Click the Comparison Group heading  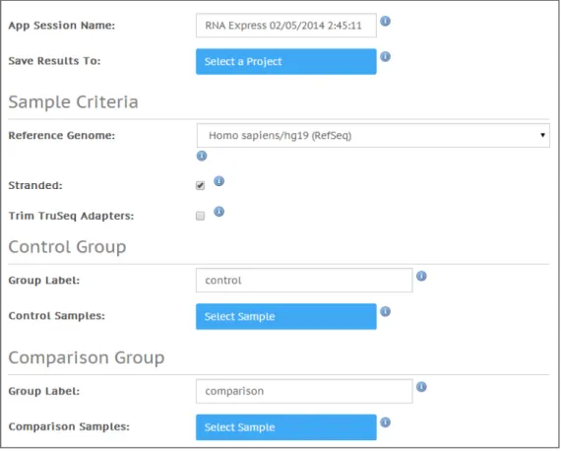click(87, 357)
